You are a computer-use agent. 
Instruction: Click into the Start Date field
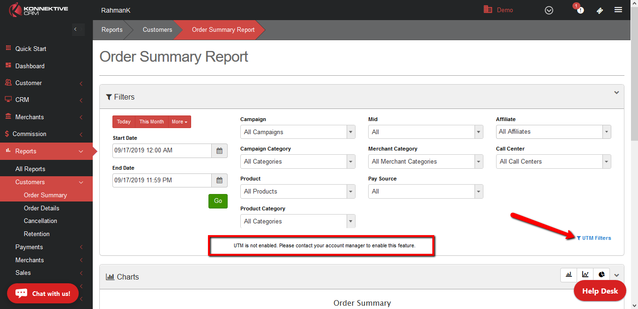coord(162,151)
